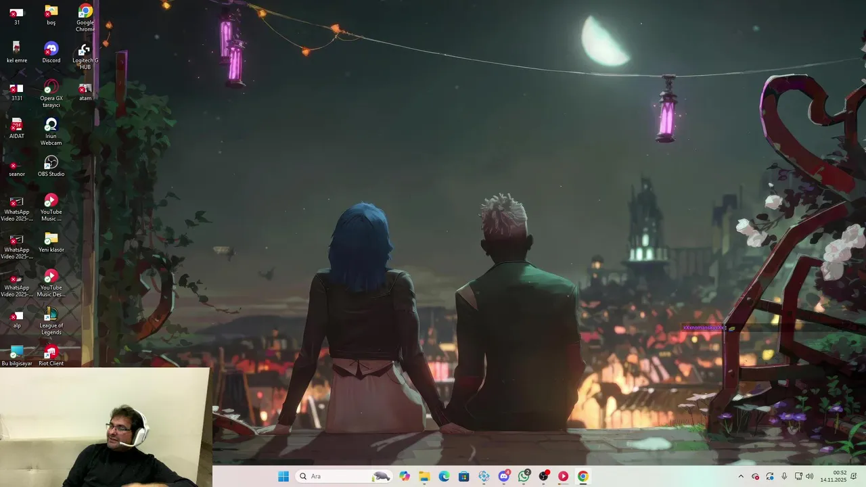Expand the hidden system tray icons
Screen dimensions: 866x487
[741, 476]
